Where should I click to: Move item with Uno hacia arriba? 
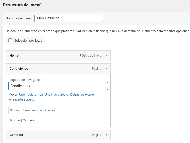[x=31, y=94]
